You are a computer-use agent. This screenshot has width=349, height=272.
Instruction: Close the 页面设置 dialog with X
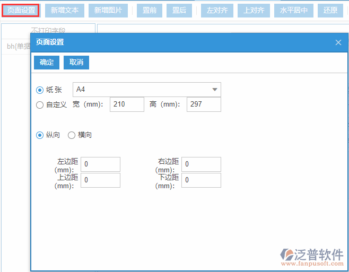(x=338, y=42)
